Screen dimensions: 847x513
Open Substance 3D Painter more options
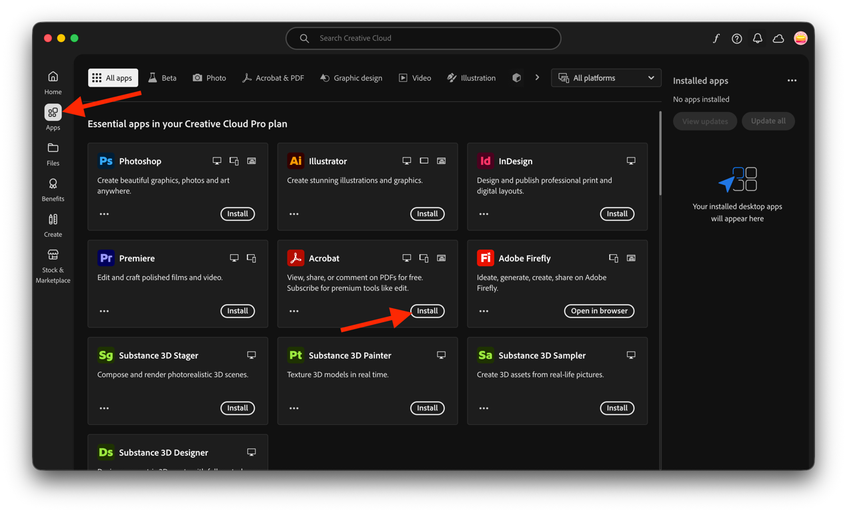(294, 408)
